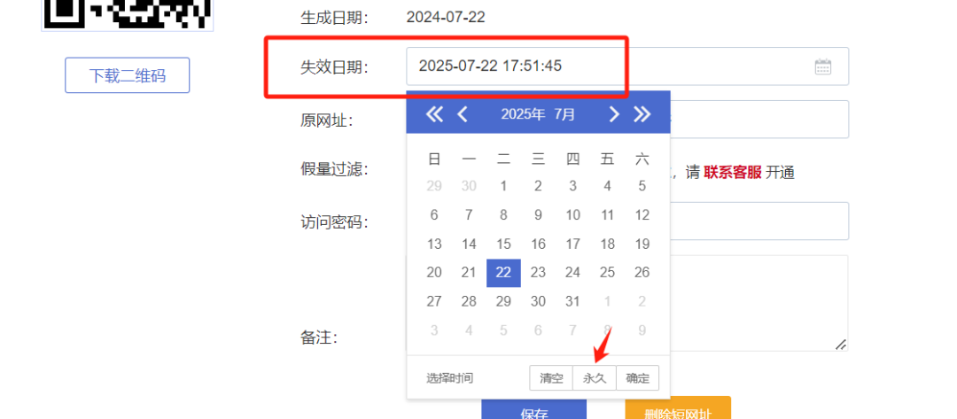The image size is (957, 419).
Task: Select July 1 in the calendar
Action: [x=503, y=186]
